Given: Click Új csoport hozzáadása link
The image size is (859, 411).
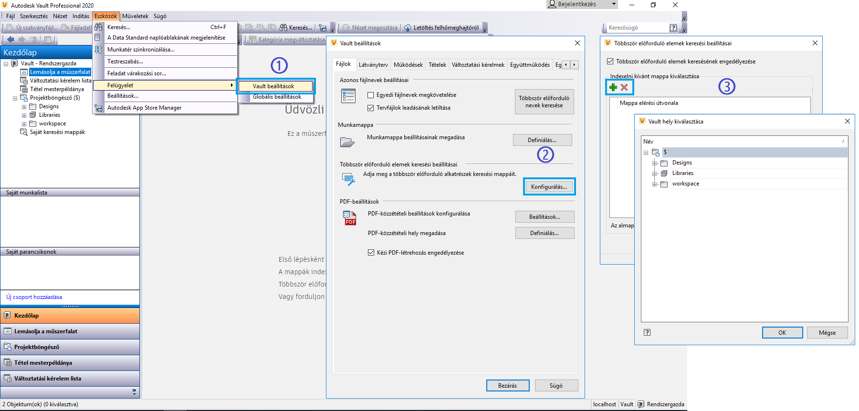Looking at the screenshot, I should [x=34, y=297].
